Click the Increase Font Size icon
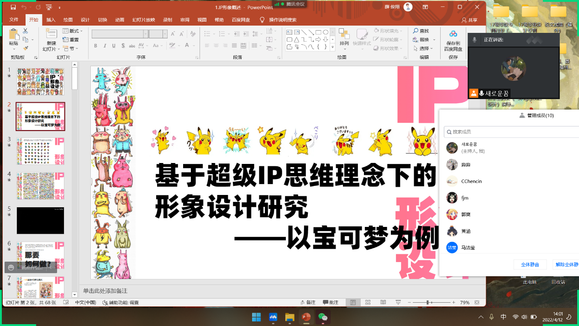 (173, 34)
